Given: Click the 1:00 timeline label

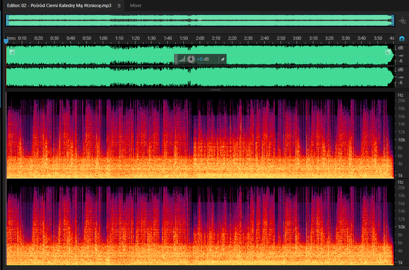Looking at the screenshot, I should pos(103,38).
